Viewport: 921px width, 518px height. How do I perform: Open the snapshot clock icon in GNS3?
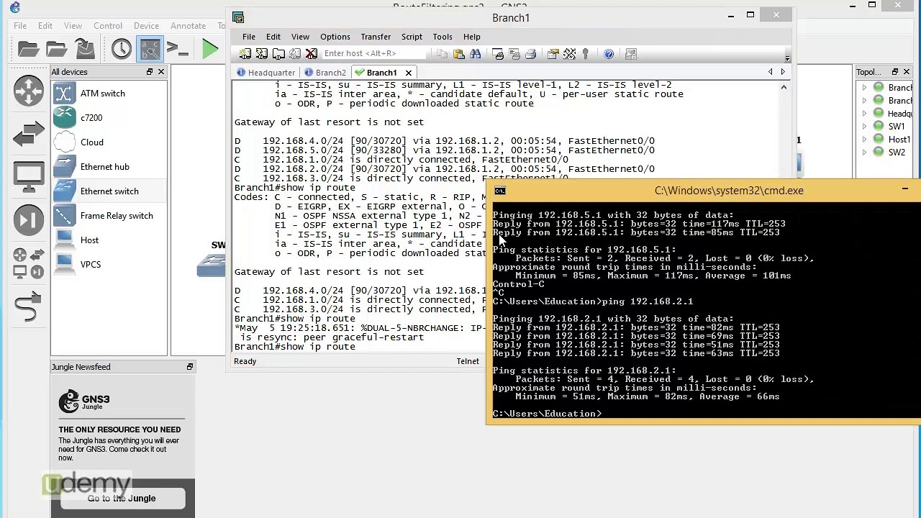(x=121, y=49)
